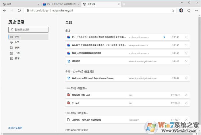201x135 pixels.
Task: Click pconline favicon of Win10下个大版本 row
Action: click(x=69, y=45)
